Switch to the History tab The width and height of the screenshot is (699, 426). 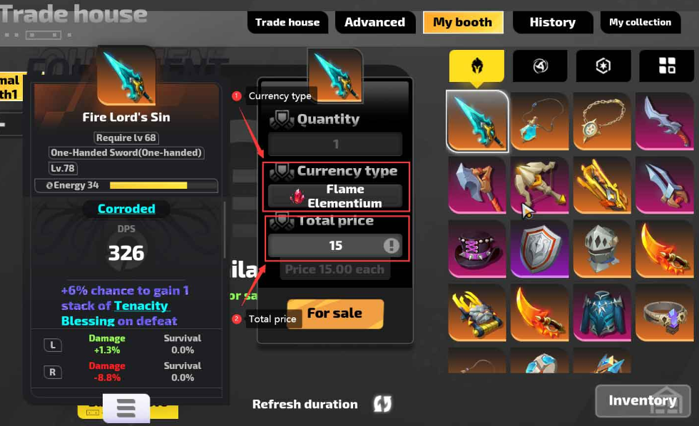coord(553,22)
